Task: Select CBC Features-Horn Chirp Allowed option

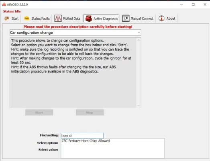Action: tap(86, 141)
